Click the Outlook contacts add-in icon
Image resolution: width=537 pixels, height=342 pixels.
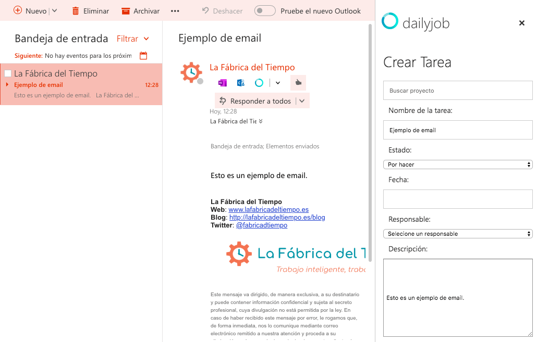coord(241,83)
